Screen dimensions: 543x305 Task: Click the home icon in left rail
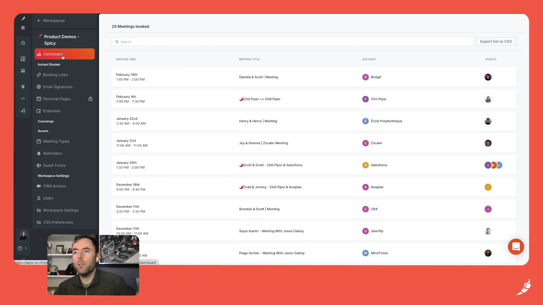point(23,43)
